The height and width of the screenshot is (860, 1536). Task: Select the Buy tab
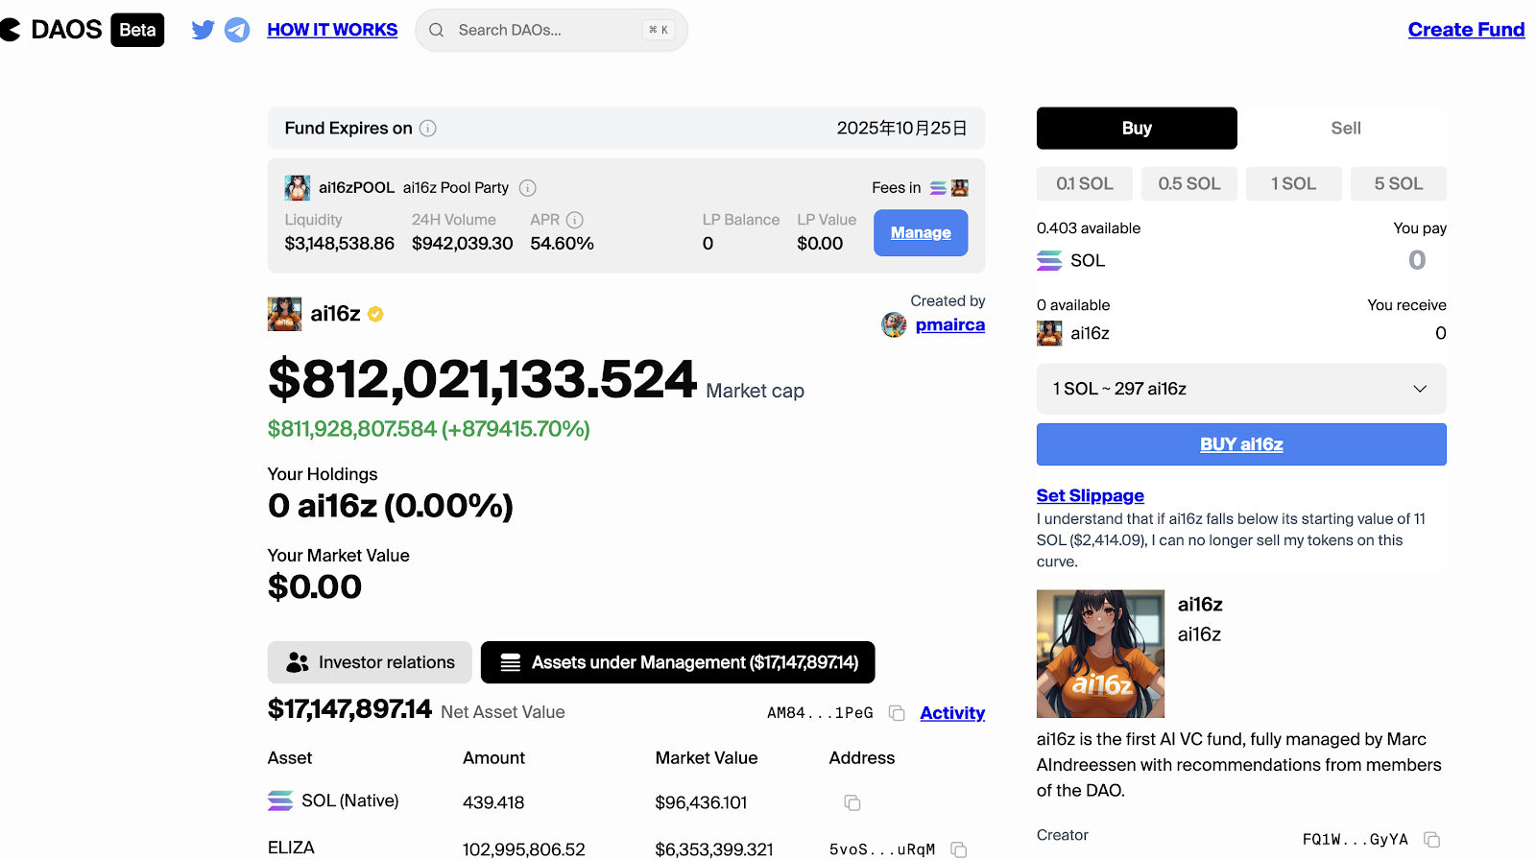click(1137, 129)
